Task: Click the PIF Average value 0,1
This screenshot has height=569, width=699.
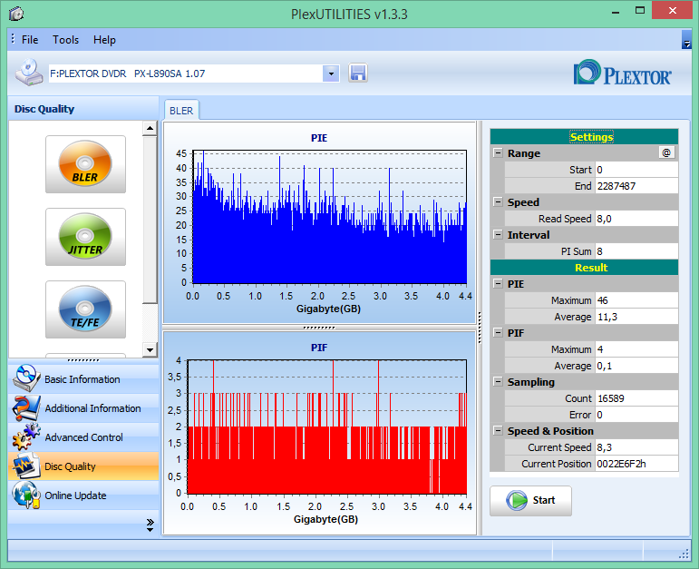Action: tap(636, 366)
